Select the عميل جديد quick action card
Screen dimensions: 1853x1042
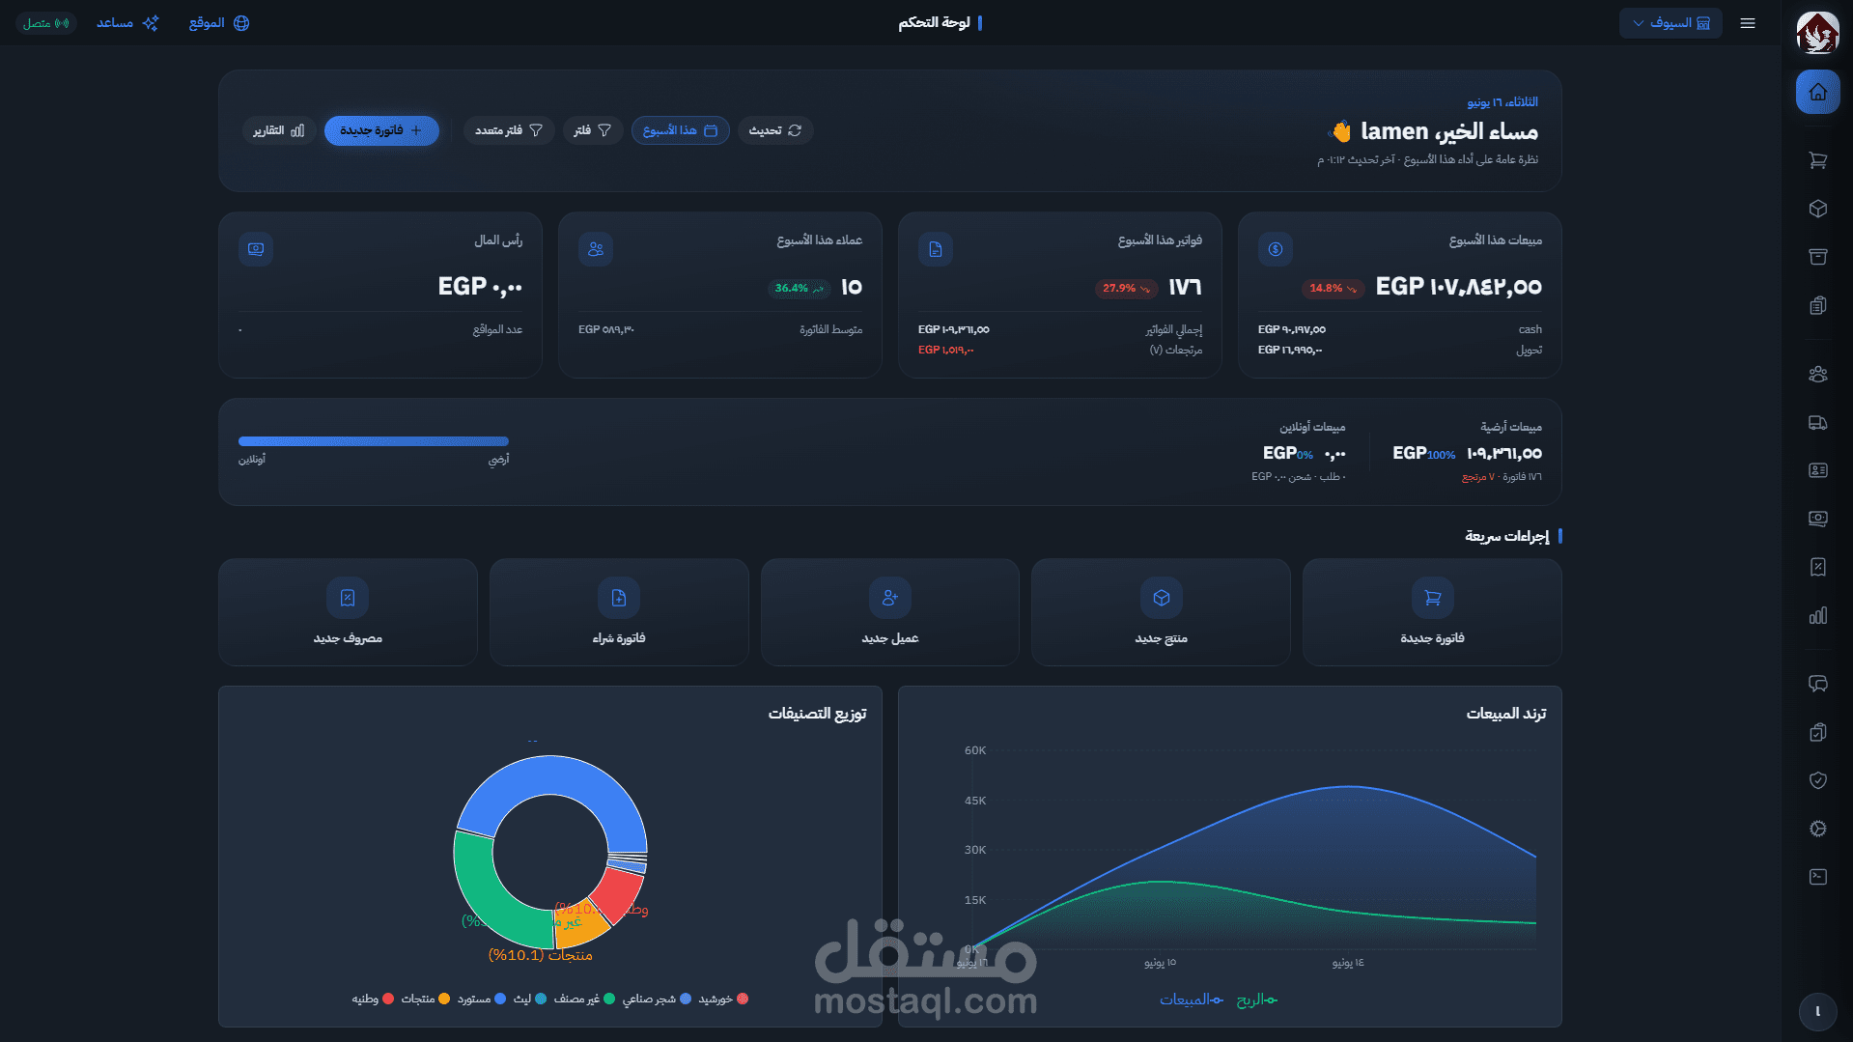click(890, 612)
